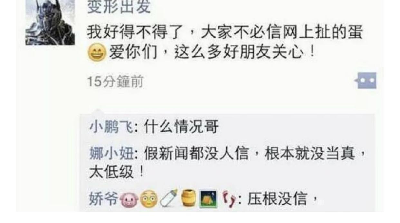The image size is (400, 223).
Task: Tap the footprints emoji in nickname
Action: (x=228, y=199)
